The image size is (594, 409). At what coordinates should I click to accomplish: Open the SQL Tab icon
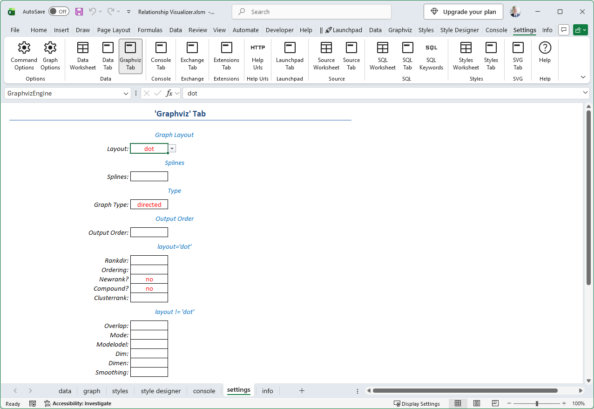pos(408,48)
